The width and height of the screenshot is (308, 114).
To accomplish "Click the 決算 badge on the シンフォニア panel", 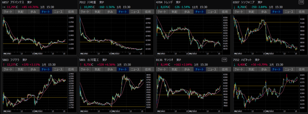I will [301, 2].
